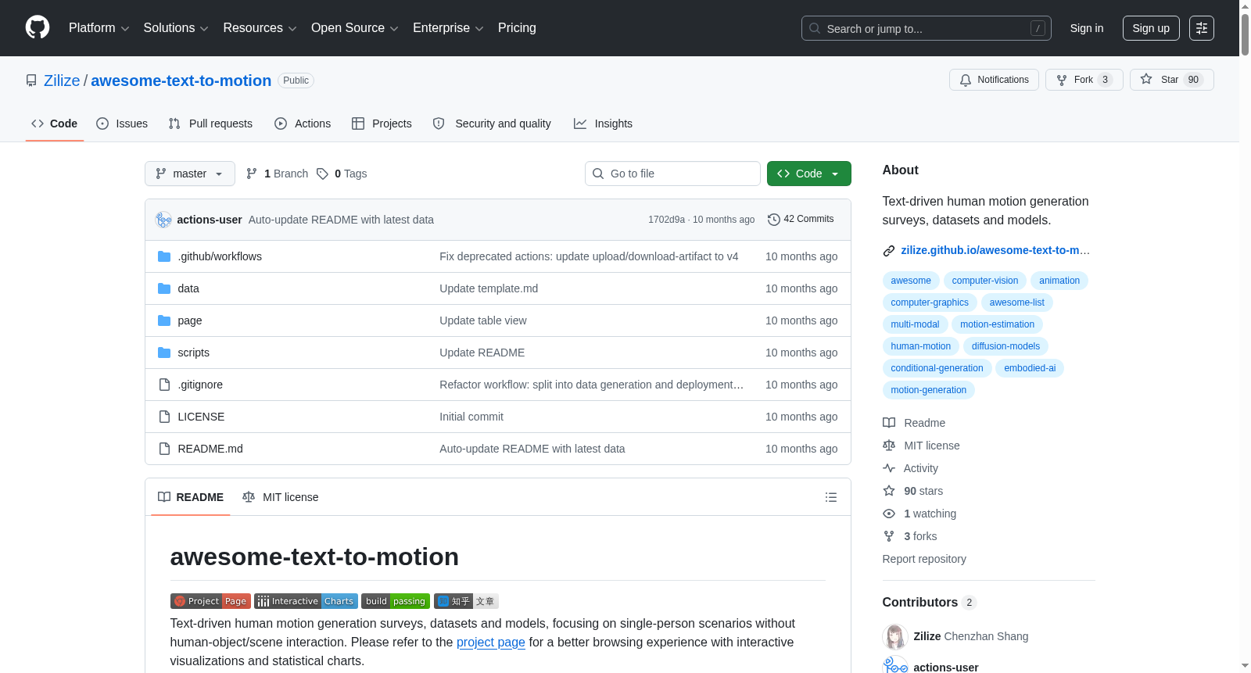Expand the Solutions menu

click(176, 28)
